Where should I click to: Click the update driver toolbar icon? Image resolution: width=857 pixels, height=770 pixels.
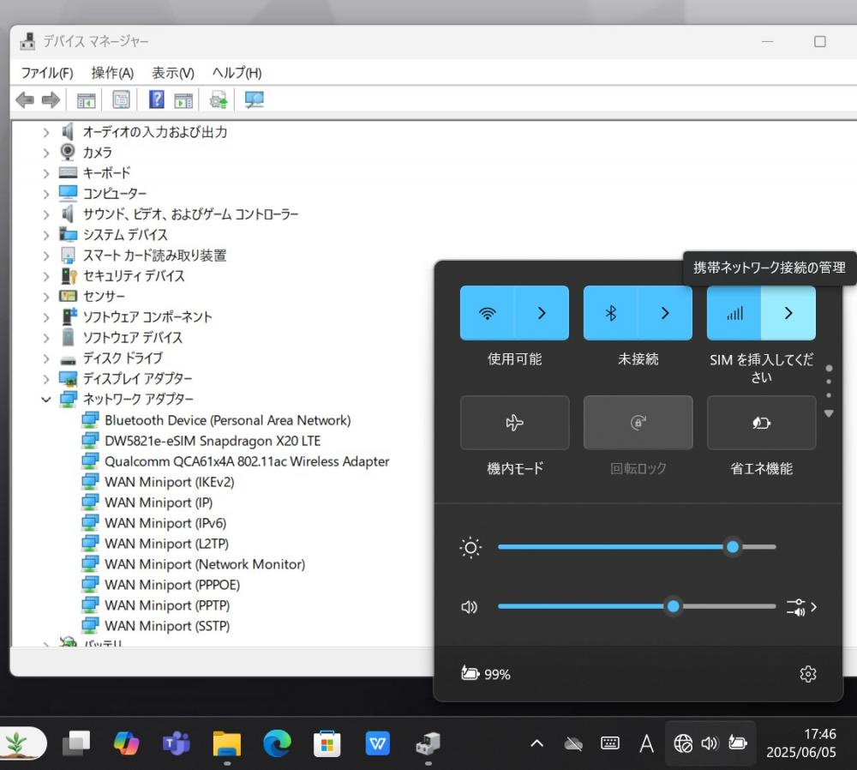(219, 100)
